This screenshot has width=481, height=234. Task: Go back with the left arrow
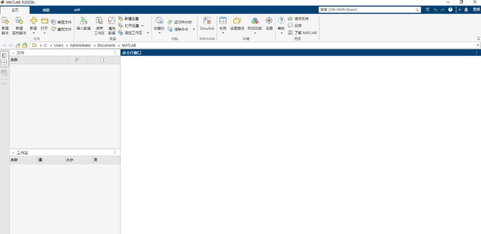(4, 45)
